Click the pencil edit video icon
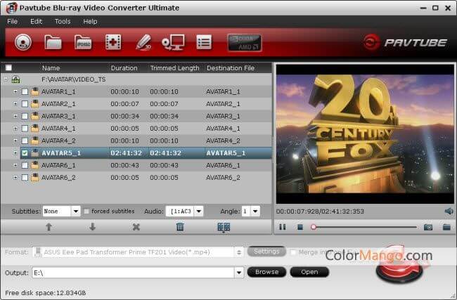Viewport: 457px width, 300px height. tap(143, 43)
